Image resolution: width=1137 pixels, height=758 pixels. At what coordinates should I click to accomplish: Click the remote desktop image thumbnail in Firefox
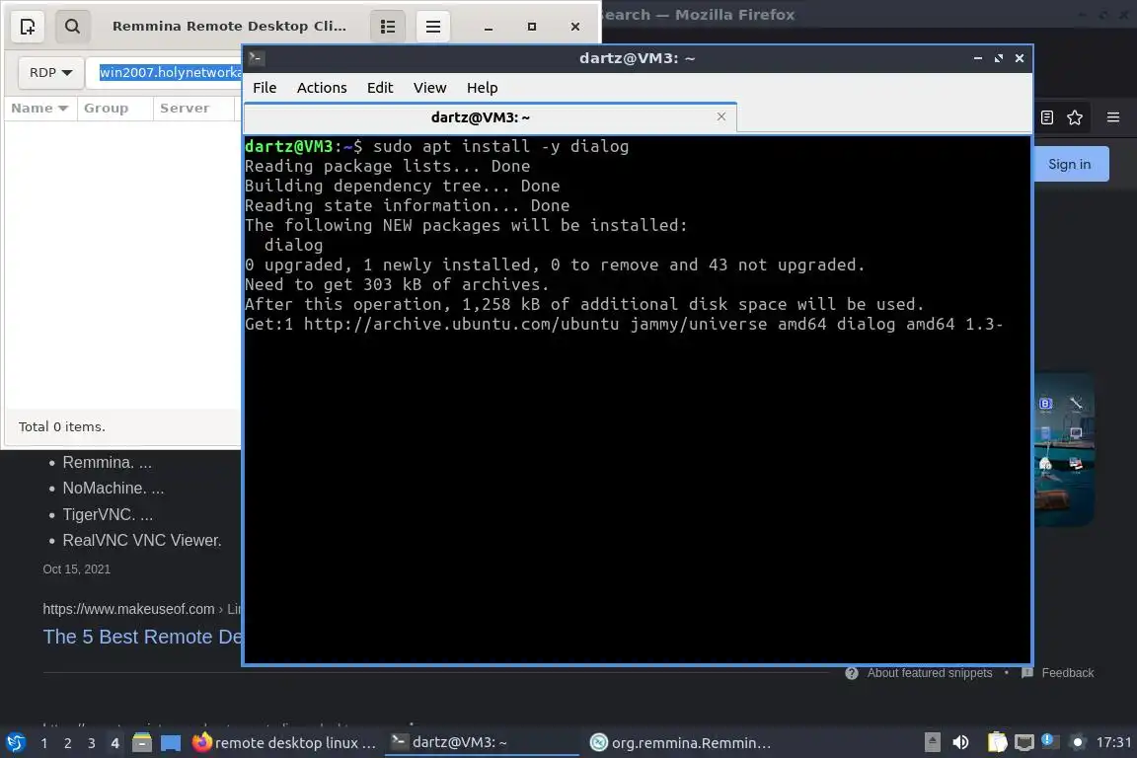[x=1063, y=450]
